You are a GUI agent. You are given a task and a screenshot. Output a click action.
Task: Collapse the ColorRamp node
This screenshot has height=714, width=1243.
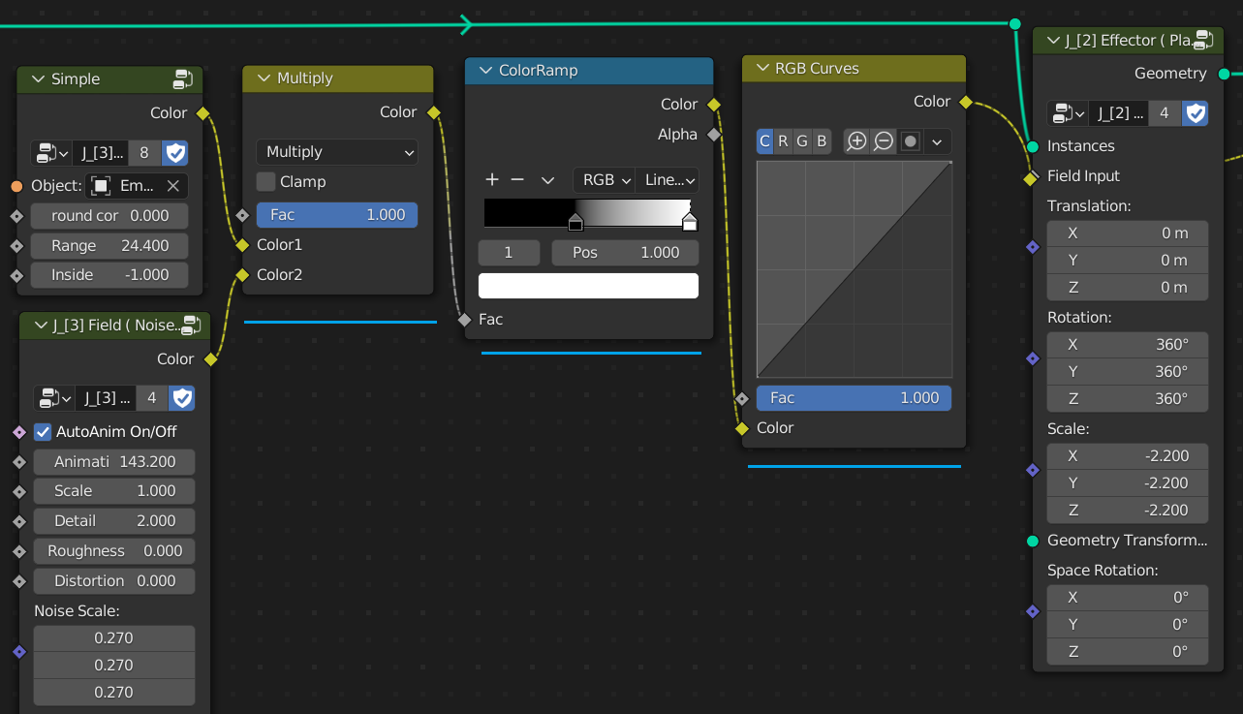click(486, 71)
